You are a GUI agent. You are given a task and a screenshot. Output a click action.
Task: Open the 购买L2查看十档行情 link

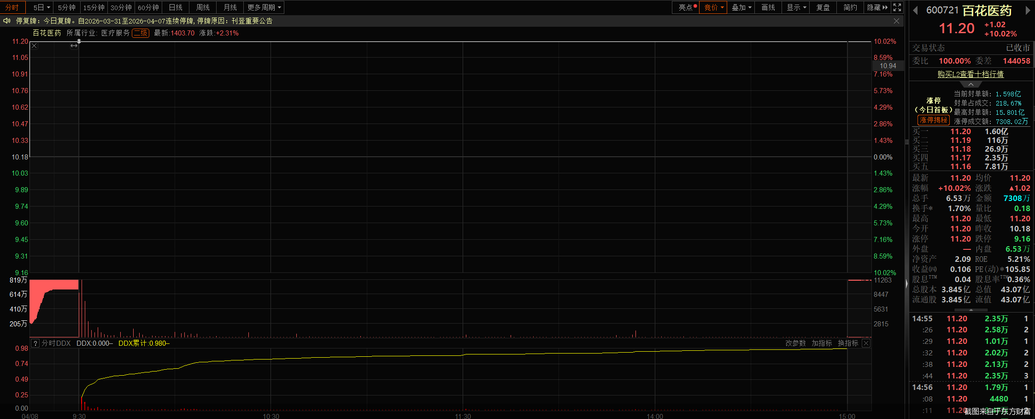tap(970, 74)
